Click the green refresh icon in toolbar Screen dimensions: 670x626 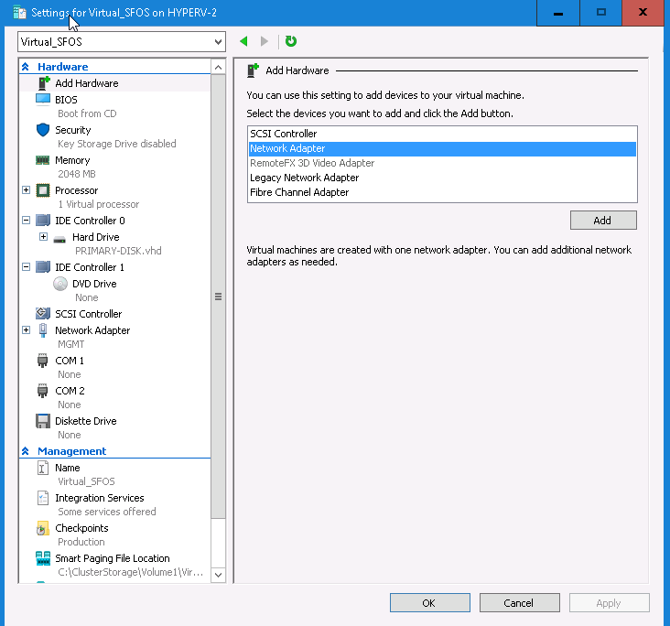tap(291, 41)
